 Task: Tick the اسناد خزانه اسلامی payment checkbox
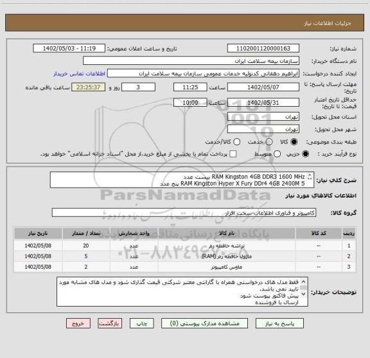(x=233, y=154)
